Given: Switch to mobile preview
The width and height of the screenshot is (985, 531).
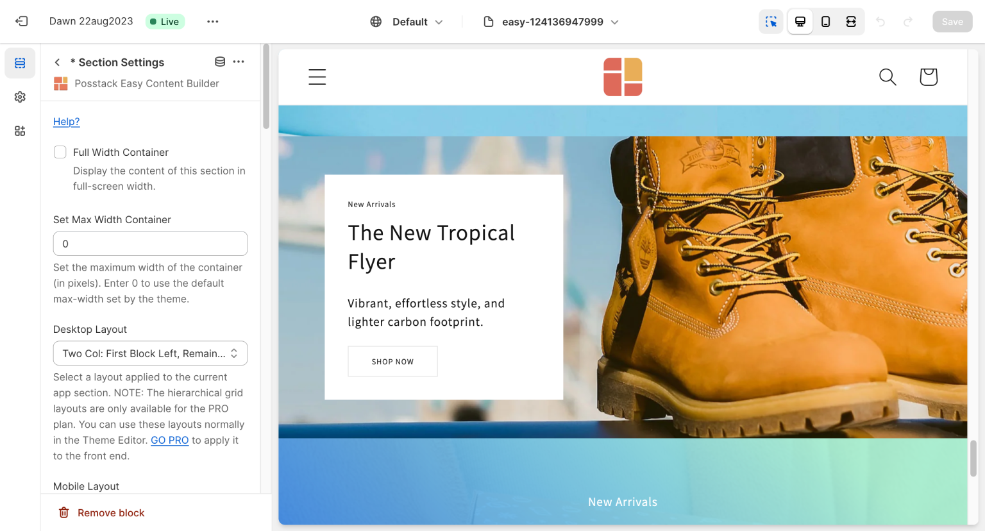Looking at the screenshot, I should coord(826,22).
